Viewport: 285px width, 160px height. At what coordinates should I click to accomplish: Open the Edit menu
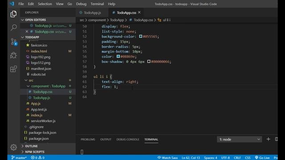(x=31, y=4)
